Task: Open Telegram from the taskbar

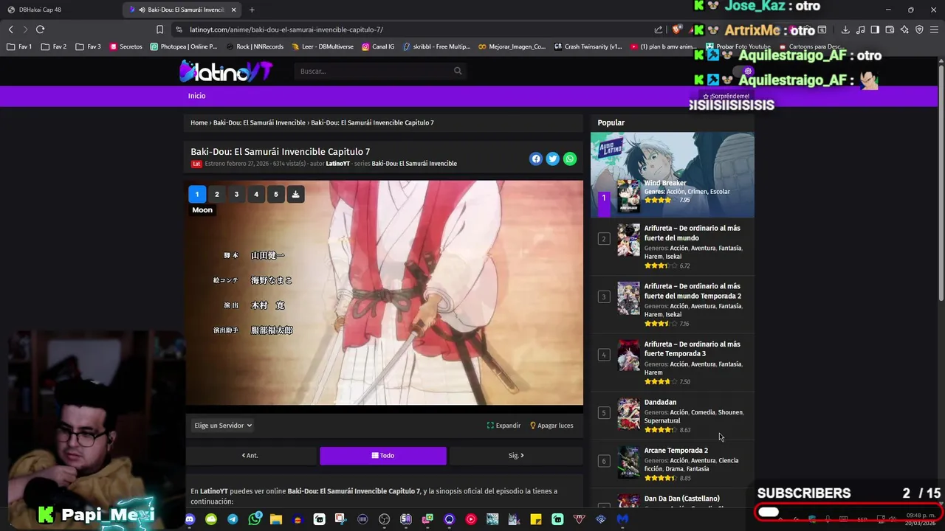Action: click(x=233, y=519)
